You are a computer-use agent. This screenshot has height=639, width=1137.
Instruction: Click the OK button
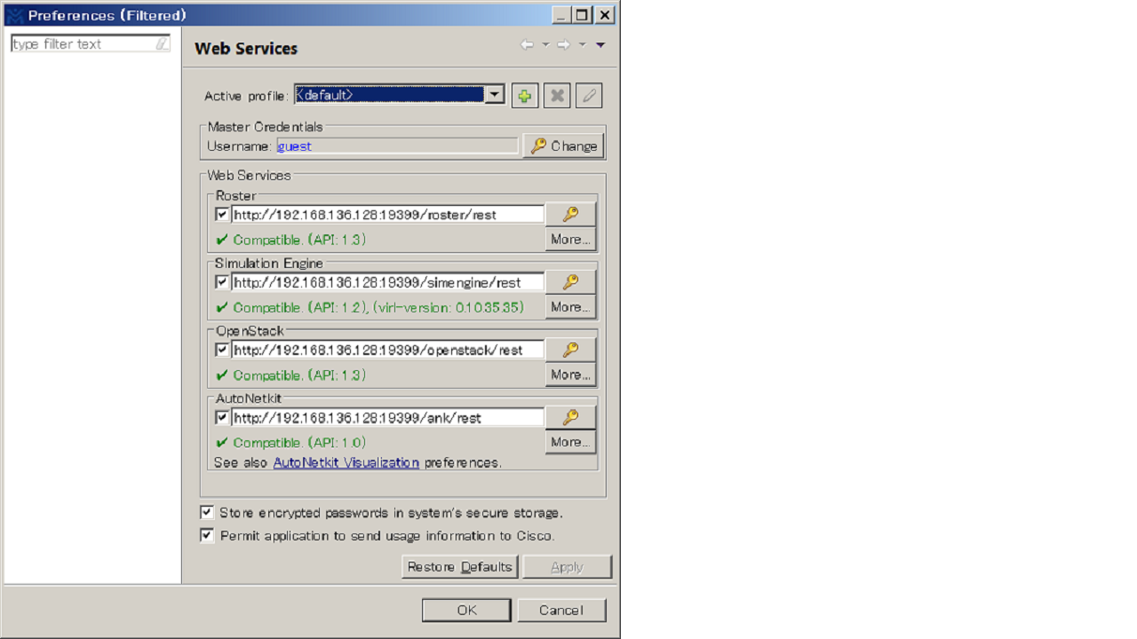466,610
